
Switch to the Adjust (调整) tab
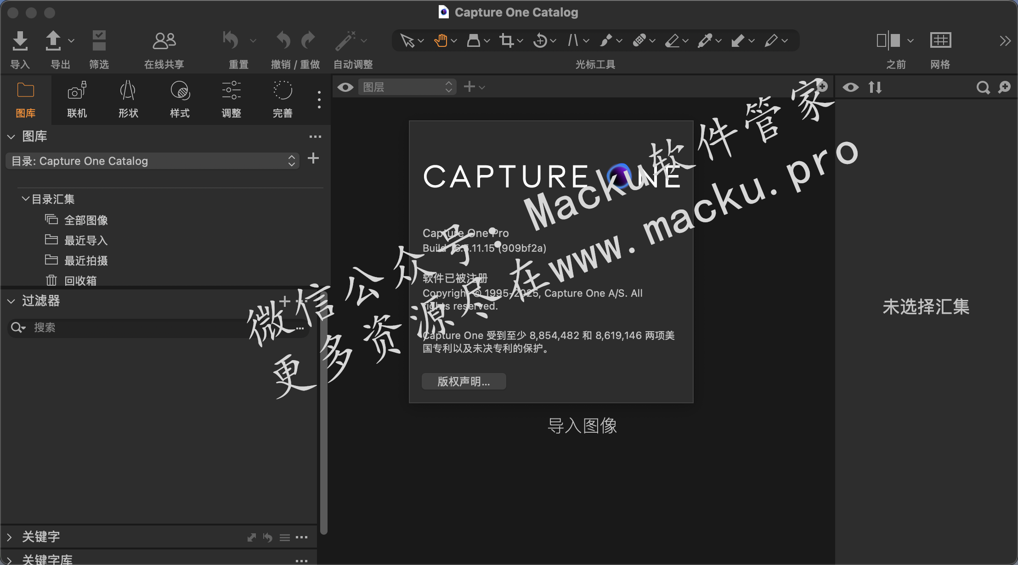click(x=231, y=100)
